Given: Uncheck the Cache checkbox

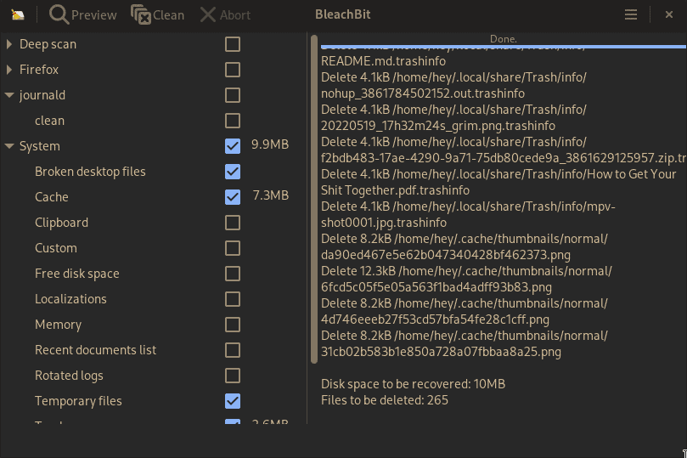Looking at the screenshot, I should [x=233, y=197].
